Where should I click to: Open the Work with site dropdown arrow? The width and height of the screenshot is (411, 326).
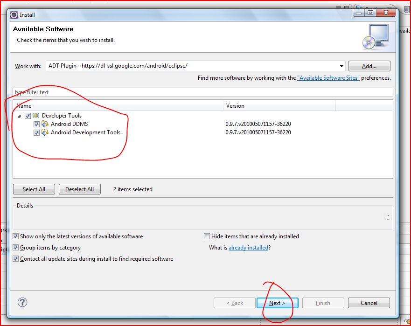click(x=341, y=66)
